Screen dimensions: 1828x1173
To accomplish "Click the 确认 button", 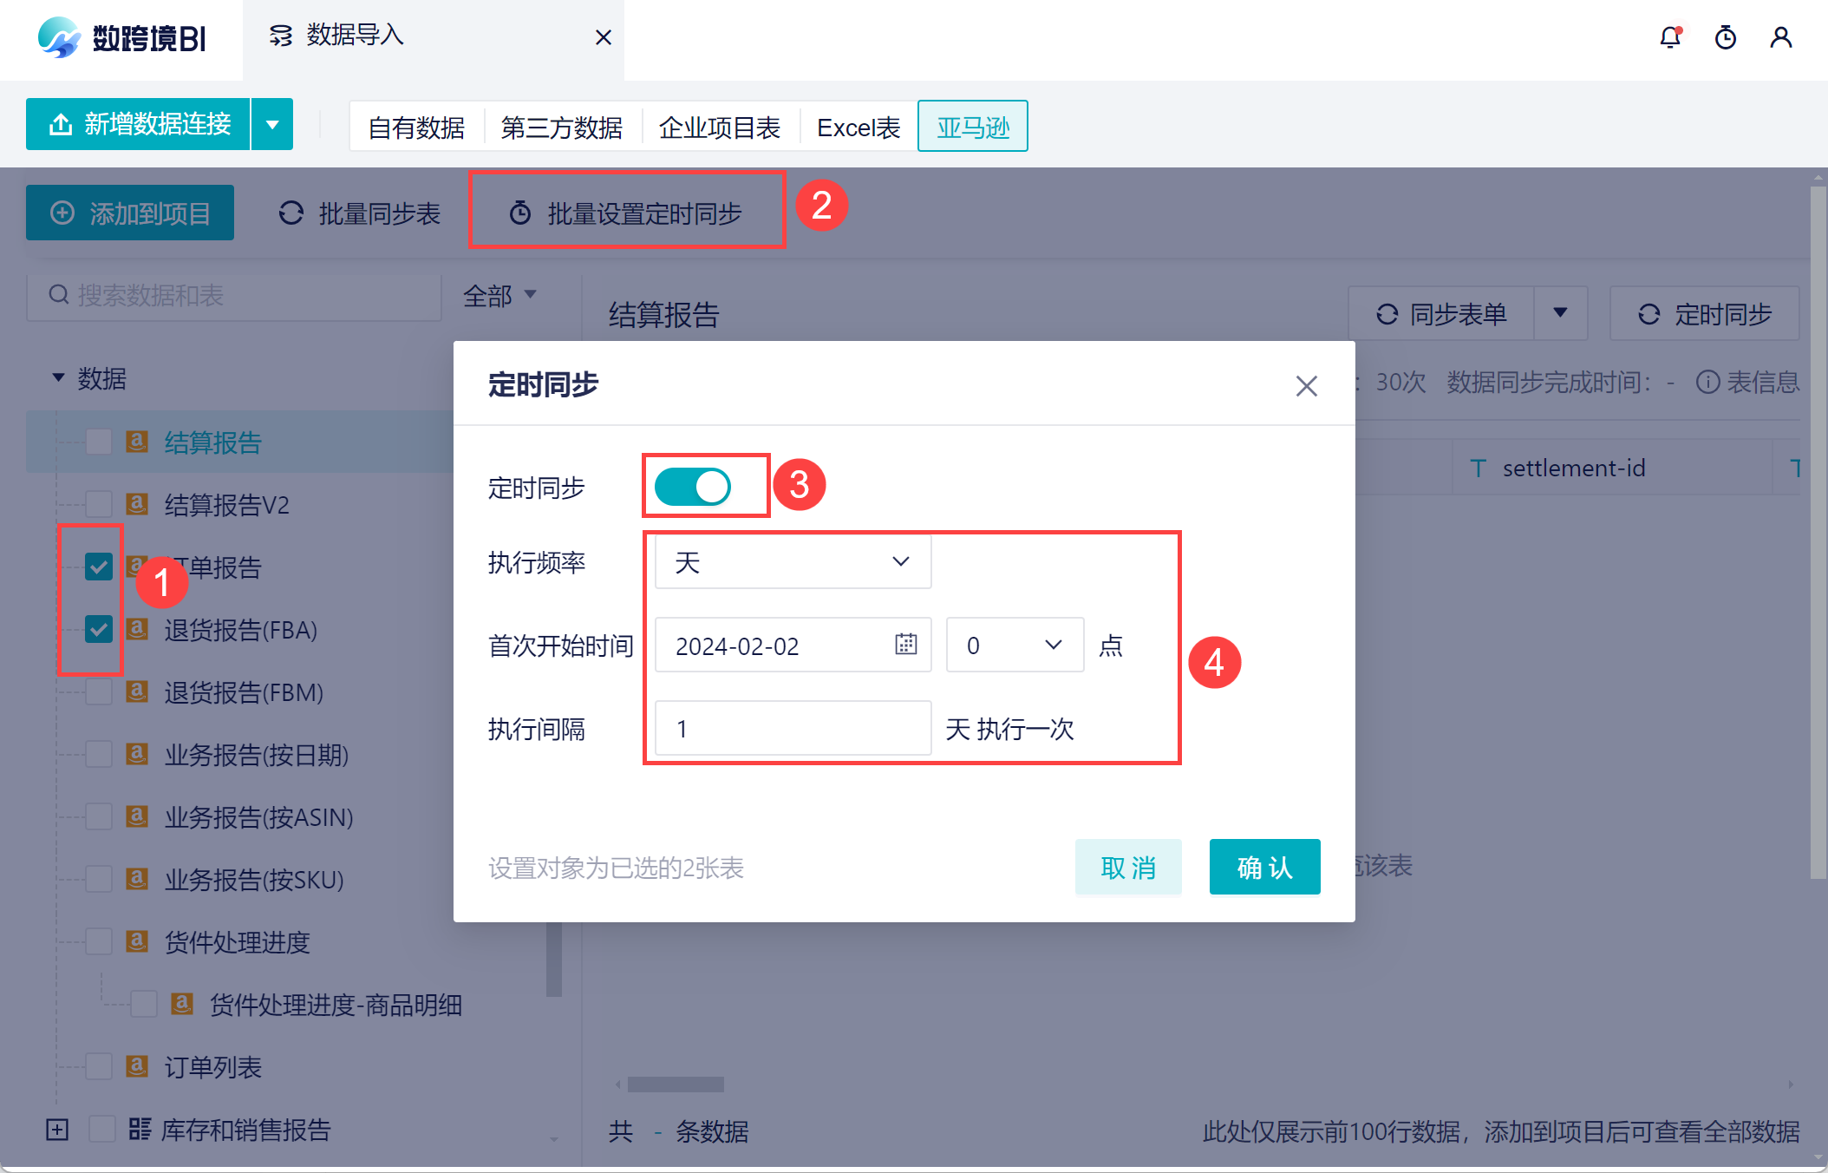I will point(1263,867).
